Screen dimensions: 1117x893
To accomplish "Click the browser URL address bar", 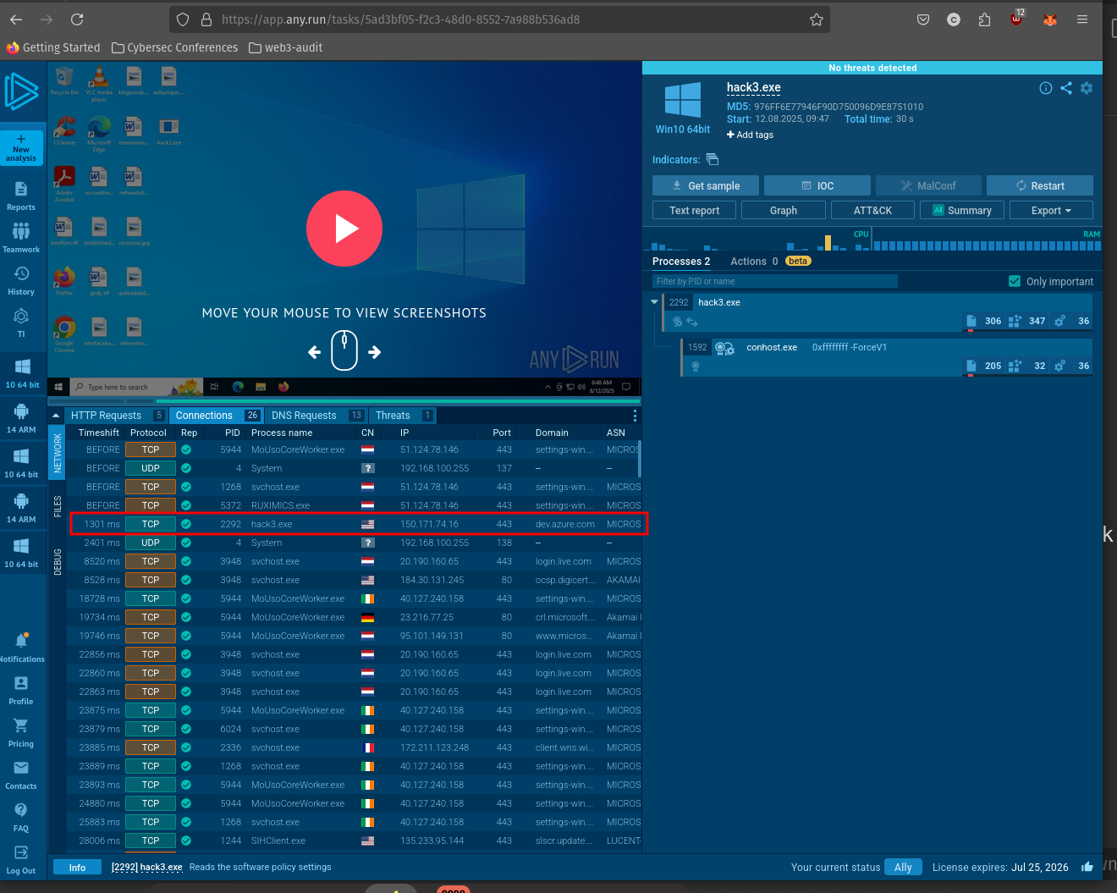I will click(499, 19).
